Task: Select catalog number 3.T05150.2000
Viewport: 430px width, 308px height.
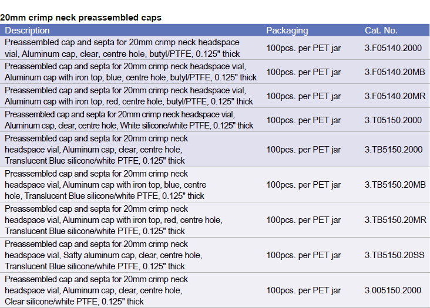Action: click(393, 120)
